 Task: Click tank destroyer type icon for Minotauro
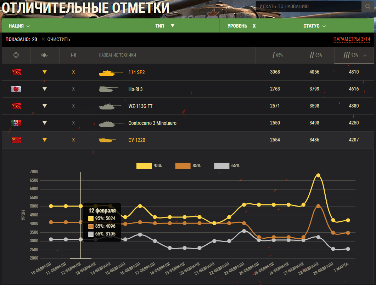pyautogui.click(x=45, y=123)
